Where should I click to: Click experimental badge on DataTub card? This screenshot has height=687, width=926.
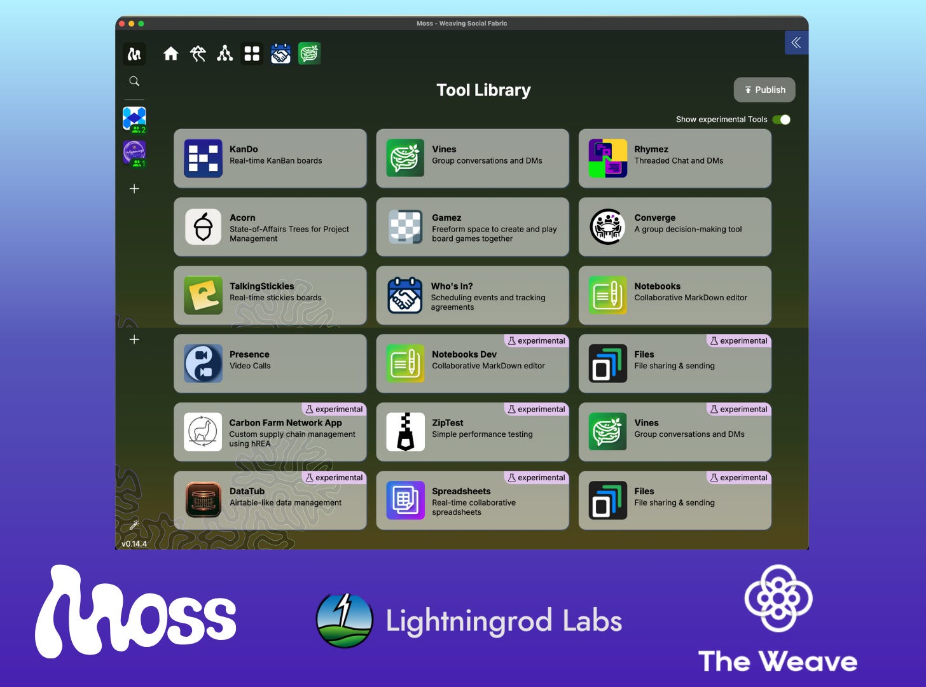pyautogui.click(x=335, y=477)
